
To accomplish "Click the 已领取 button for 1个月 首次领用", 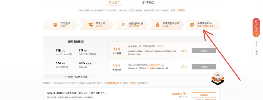I will (x=204, y=51).
